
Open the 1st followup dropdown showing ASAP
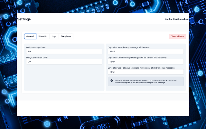pyautogui.click(x=146, y=51)
